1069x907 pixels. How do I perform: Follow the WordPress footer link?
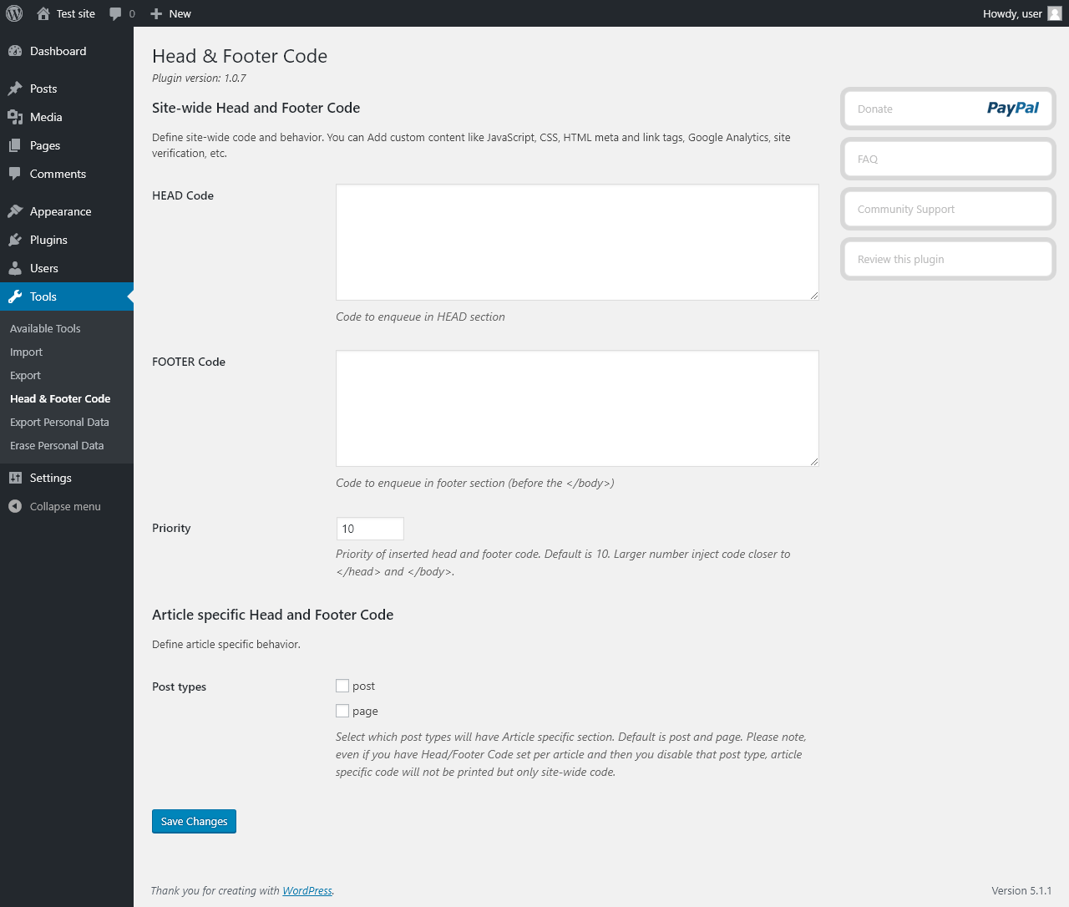pos(307,890)
